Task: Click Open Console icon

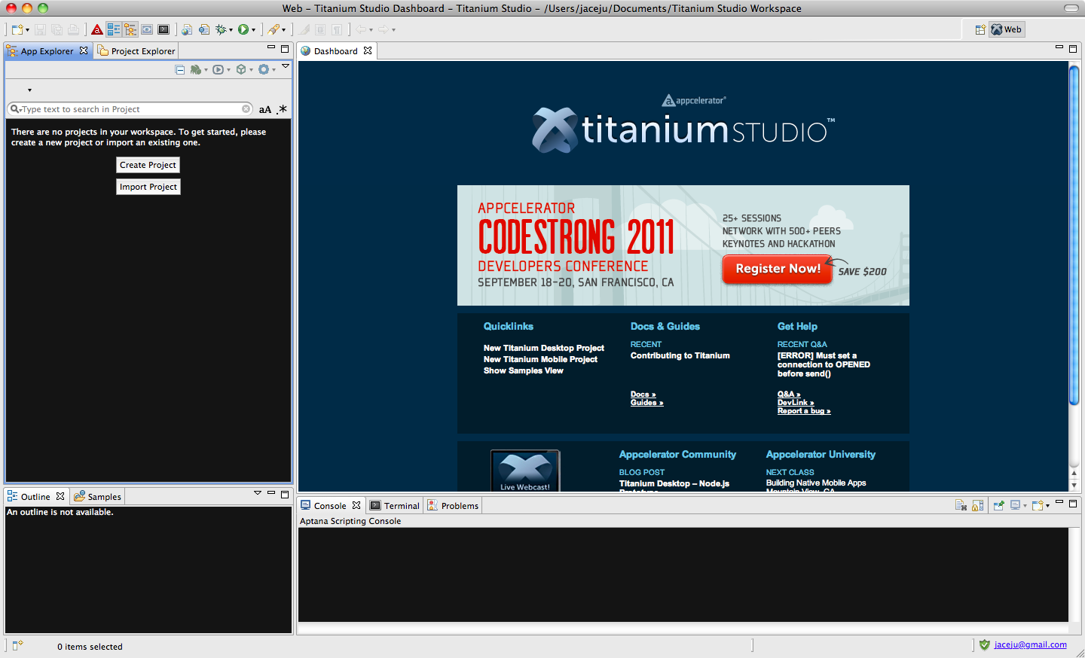Action: (1037, 505)
